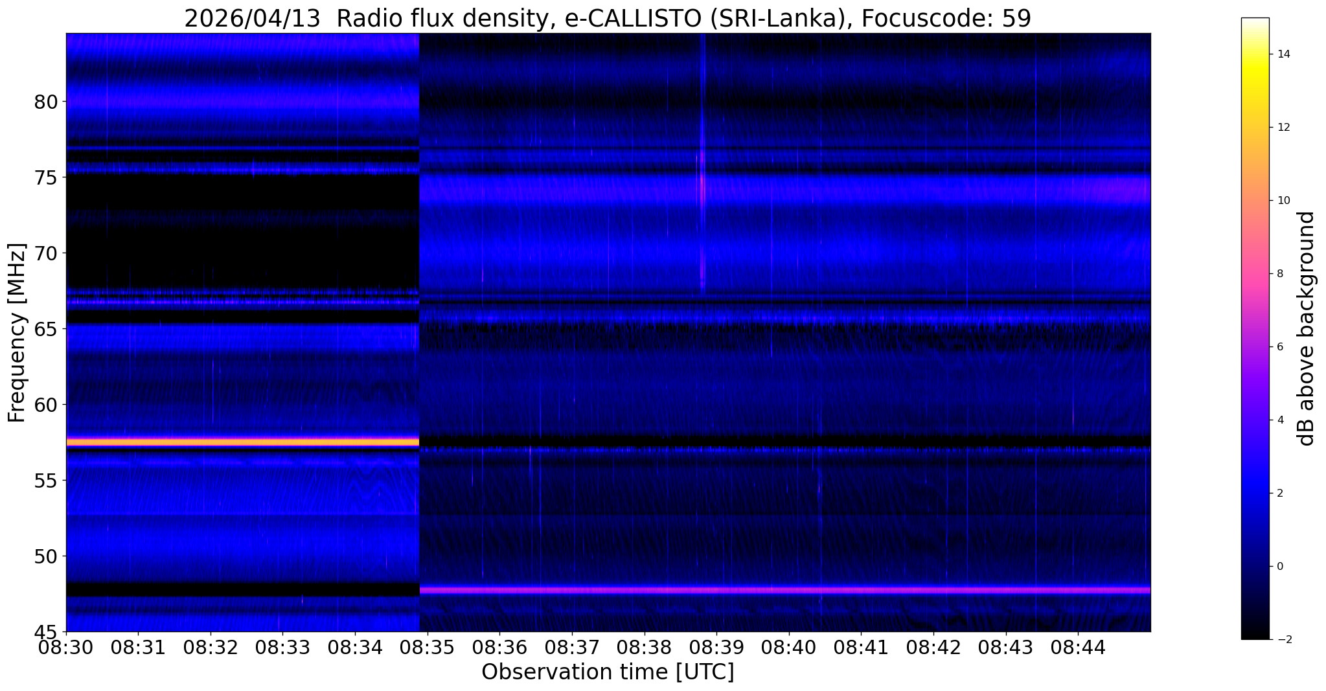Click the colorbar tick value 6
1326x691 pixels.
click(1280, 347)
